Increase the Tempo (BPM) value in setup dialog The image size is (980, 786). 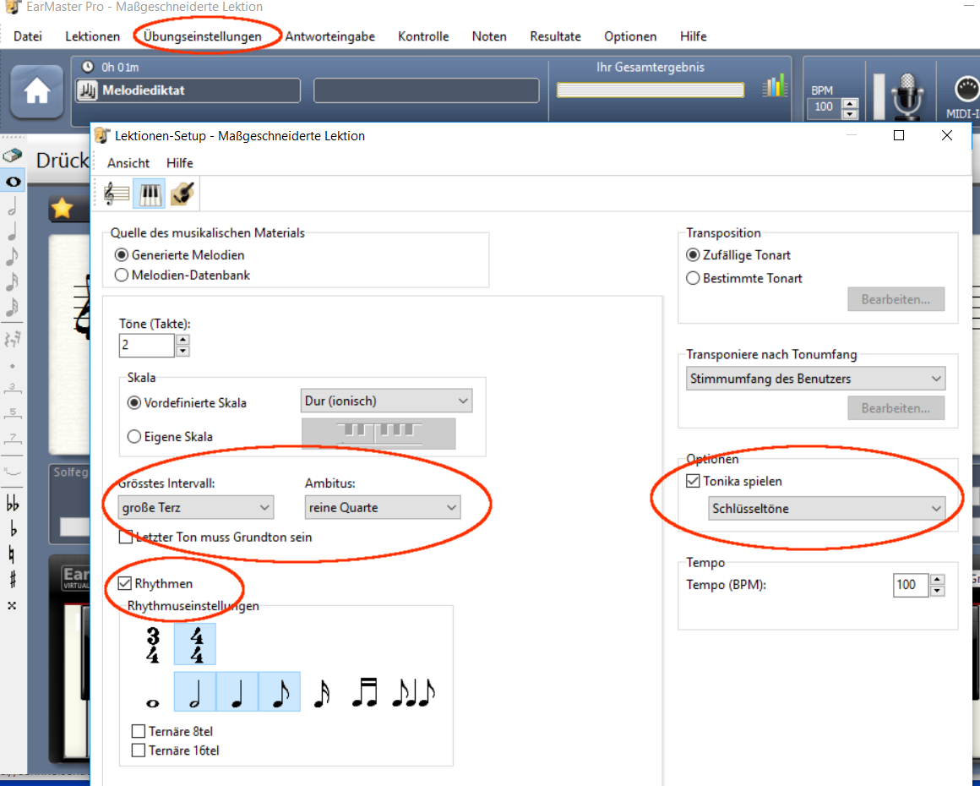937,580
